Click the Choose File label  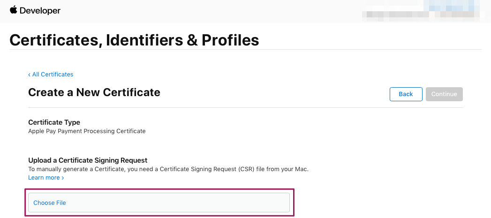50,203
